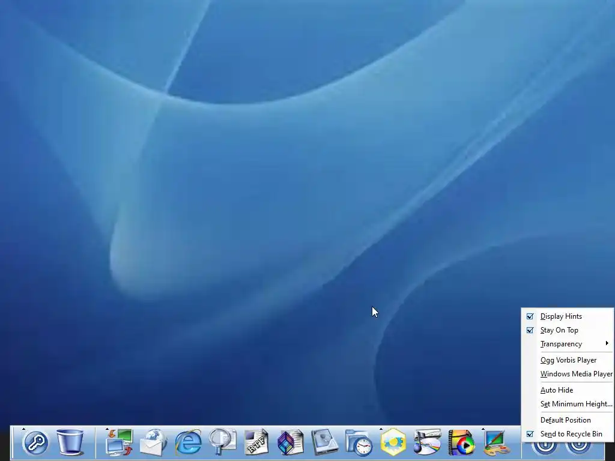Open the Recycle Bin trash can icon
The image size is (615, 461).
[x=70, y=442]
